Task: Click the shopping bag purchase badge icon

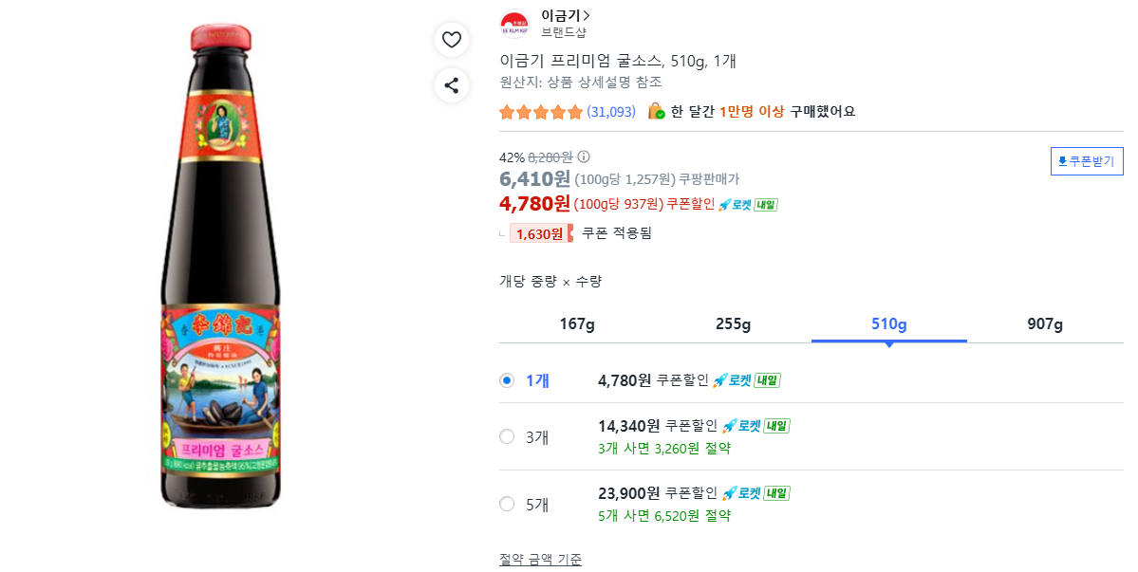Action: click(656, 112)
